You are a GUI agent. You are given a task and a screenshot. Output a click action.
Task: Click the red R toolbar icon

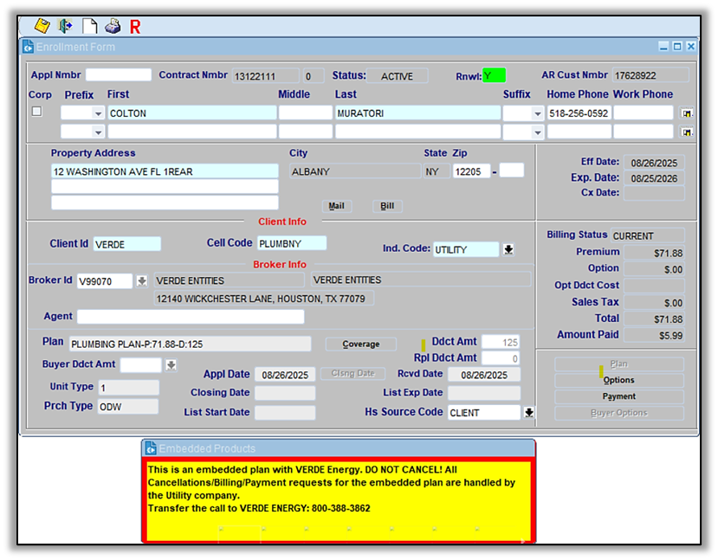coord(135,27)
